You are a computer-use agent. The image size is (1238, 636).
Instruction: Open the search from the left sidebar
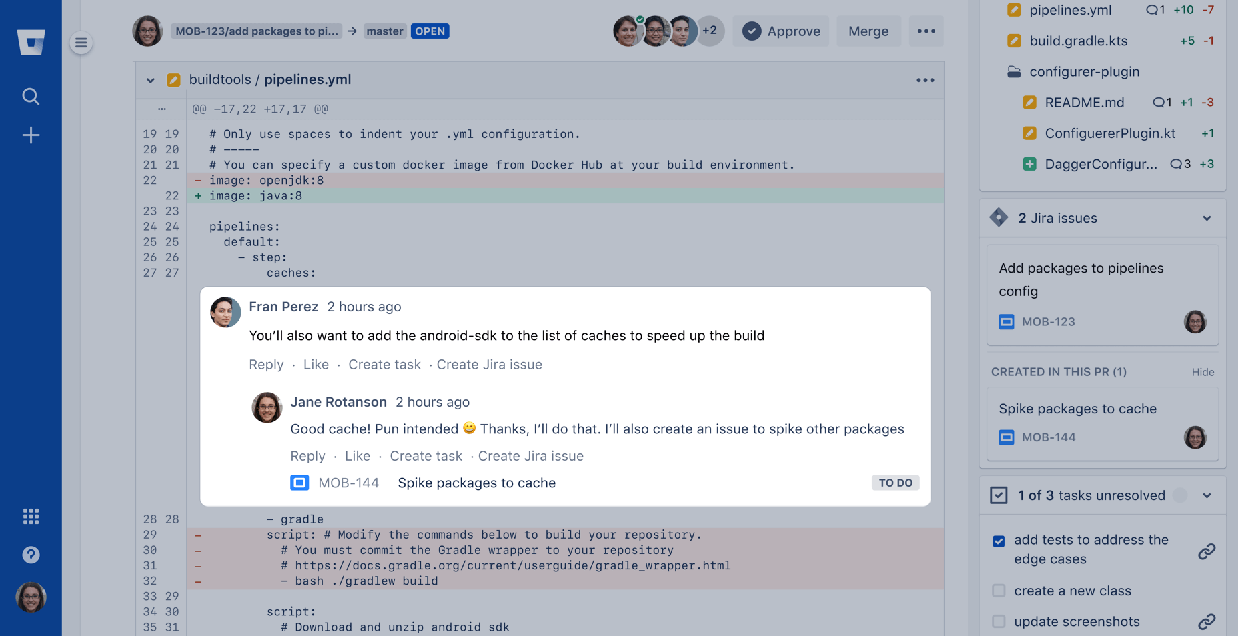pos(31,96)
